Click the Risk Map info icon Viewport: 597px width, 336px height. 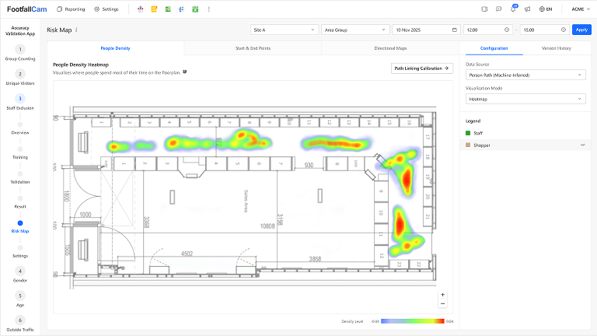76,30
